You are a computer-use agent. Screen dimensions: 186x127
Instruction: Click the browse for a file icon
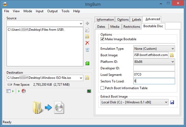coord(87,30)
